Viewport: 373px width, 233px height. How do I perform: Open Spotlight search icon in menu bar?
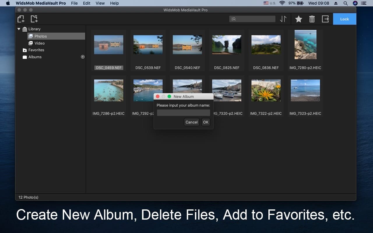pyautogui.click(x=345, y=3)
